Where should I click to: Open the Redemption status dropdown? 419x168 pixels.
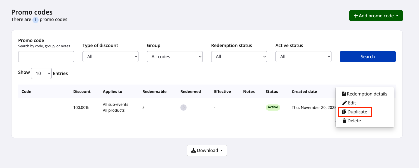[239, 57]
